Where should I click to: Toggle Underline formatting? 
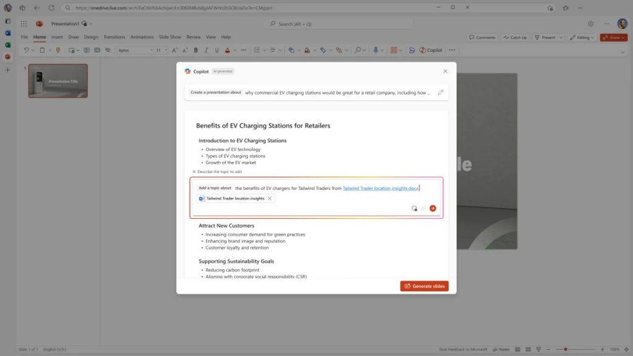tap(216, 50)
